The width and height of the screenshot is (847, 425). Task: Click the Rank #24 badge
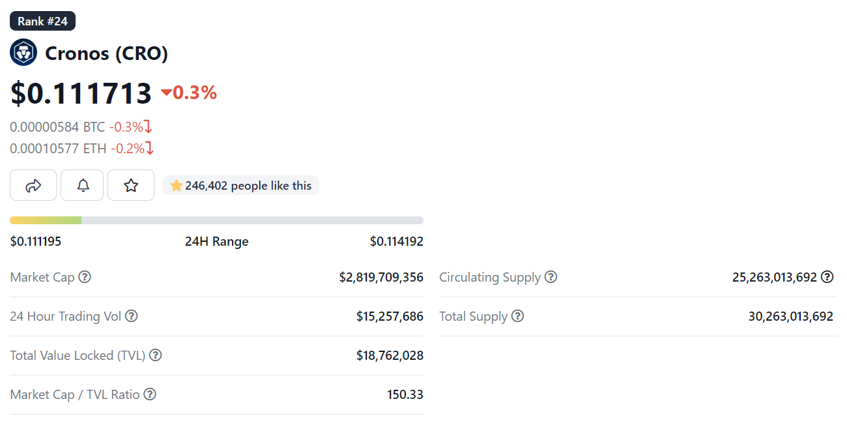[x=43, y=22]
